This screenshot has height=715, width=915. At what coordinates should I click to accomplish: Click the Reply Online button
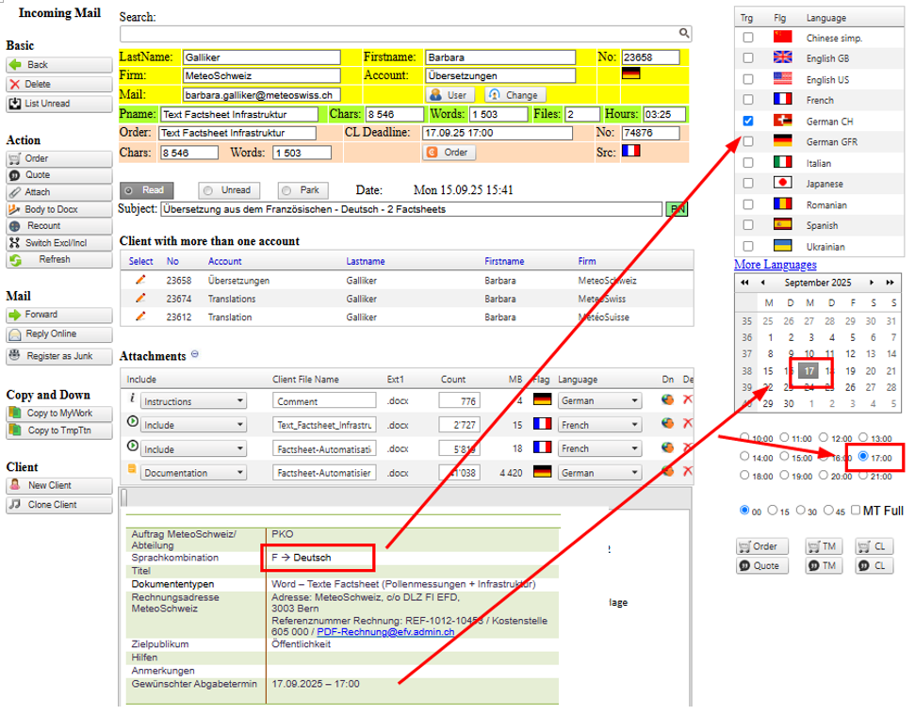click(x=58, y=334)
